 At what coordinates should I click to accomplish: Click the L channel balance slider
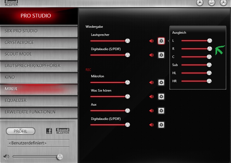[x=197, y=41]
